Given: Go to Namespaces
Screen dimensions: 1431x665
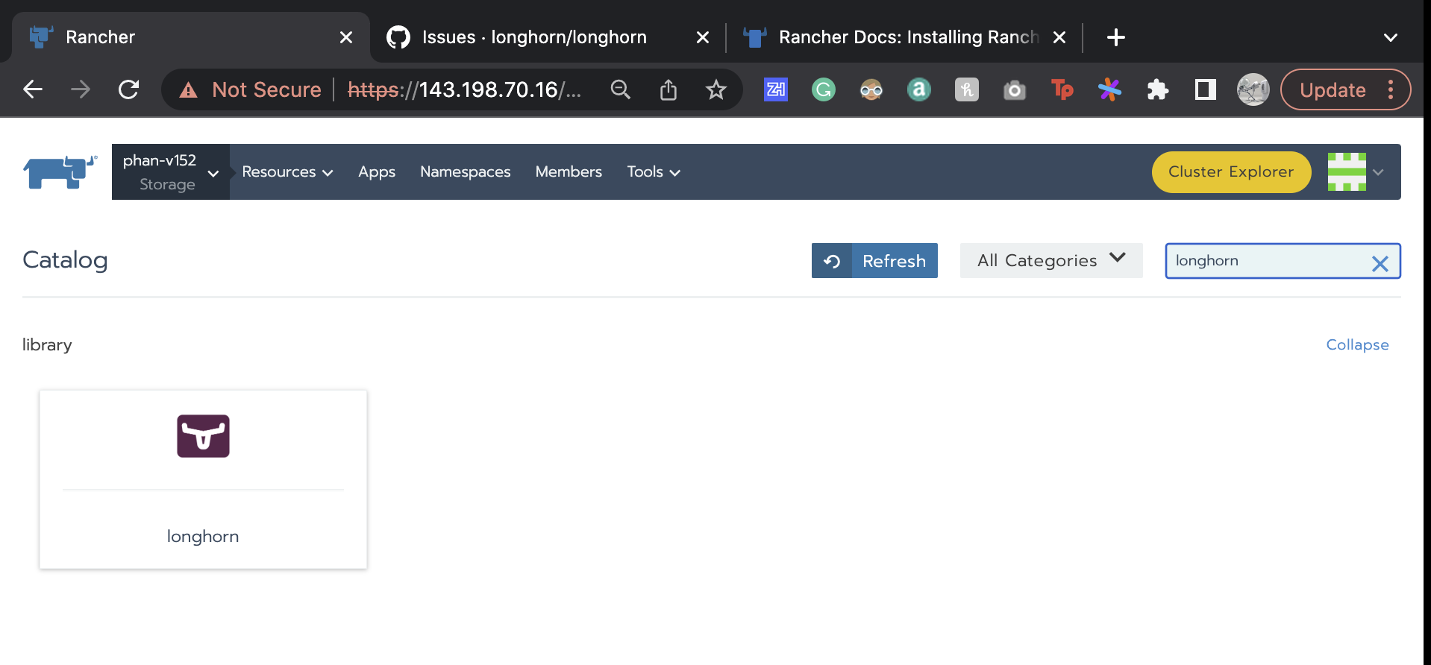Looking at the screenshot, I should [x=466, y=172].
